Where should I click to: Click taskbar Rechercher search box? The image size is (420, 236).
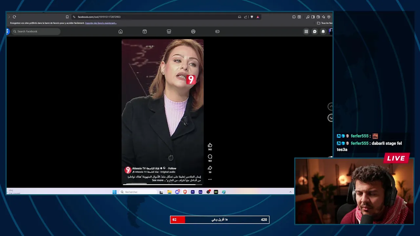[138, 192]
